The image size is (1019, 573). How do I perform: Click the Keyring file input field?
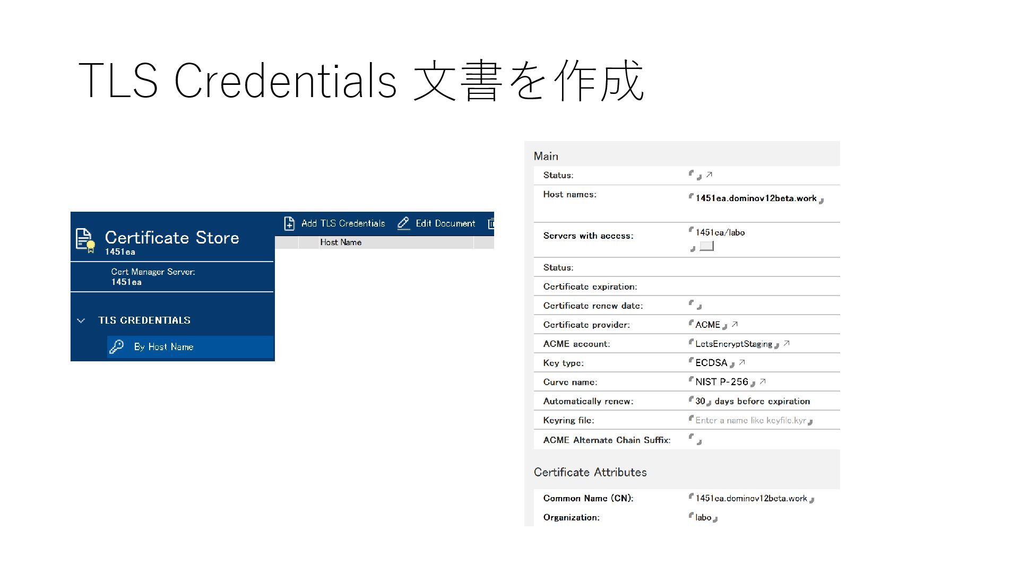(750, 420)
